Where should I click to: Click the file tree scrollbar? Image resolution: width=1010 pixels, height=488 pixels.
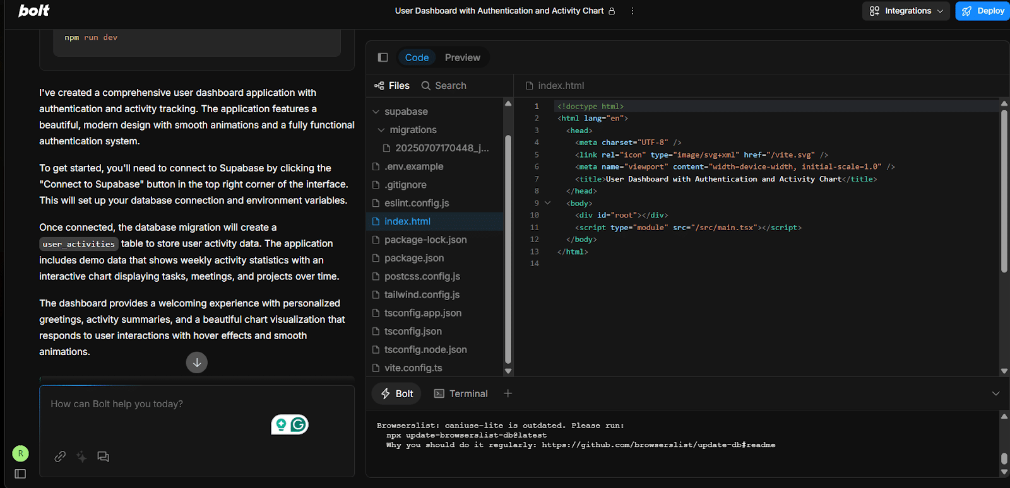(x=508, y=249)
